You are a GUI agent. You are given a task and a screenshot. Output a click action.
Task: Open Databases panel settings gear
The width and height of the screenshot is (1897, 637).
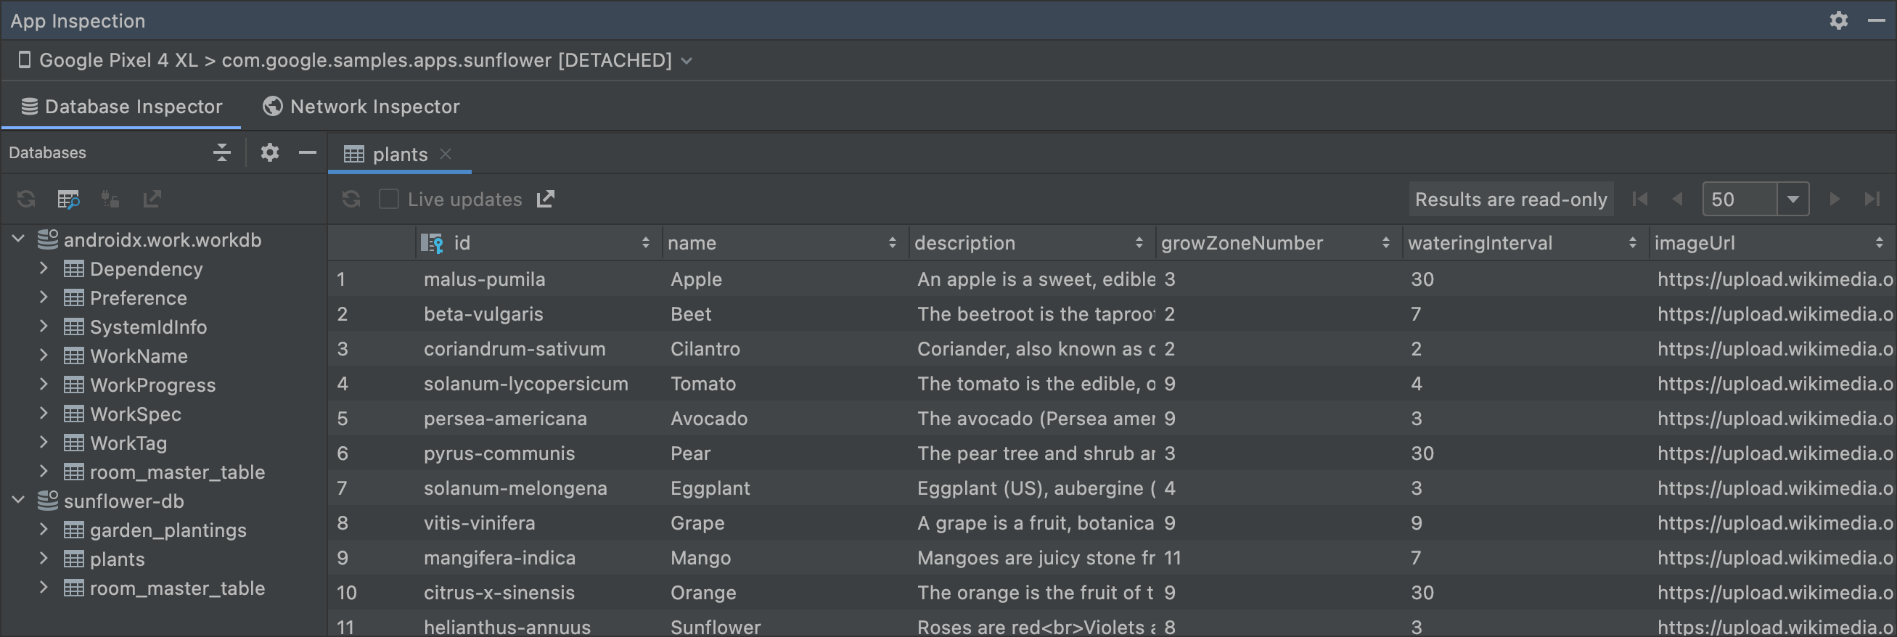click(269, 152)
